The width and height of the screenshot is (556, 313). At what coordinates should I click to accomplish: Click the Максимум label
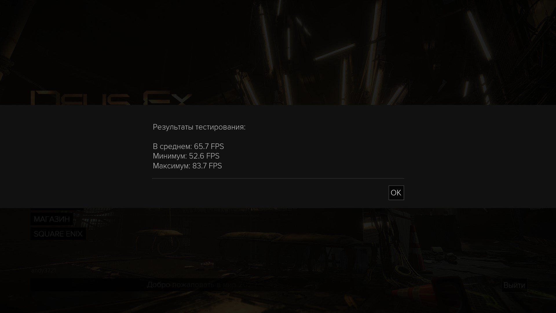click(x=172, y=166)
